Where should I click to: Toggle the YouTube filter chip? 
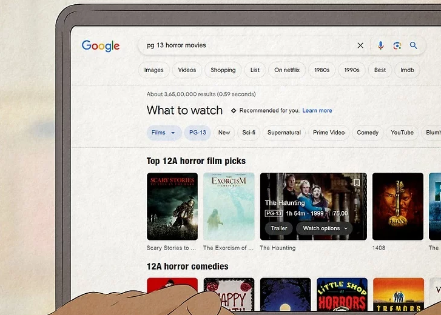click(402, 133)
